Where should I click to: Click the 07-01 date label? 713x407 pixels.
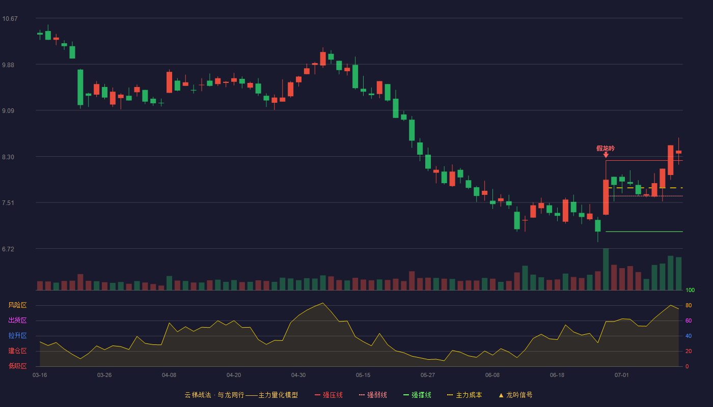622,375
